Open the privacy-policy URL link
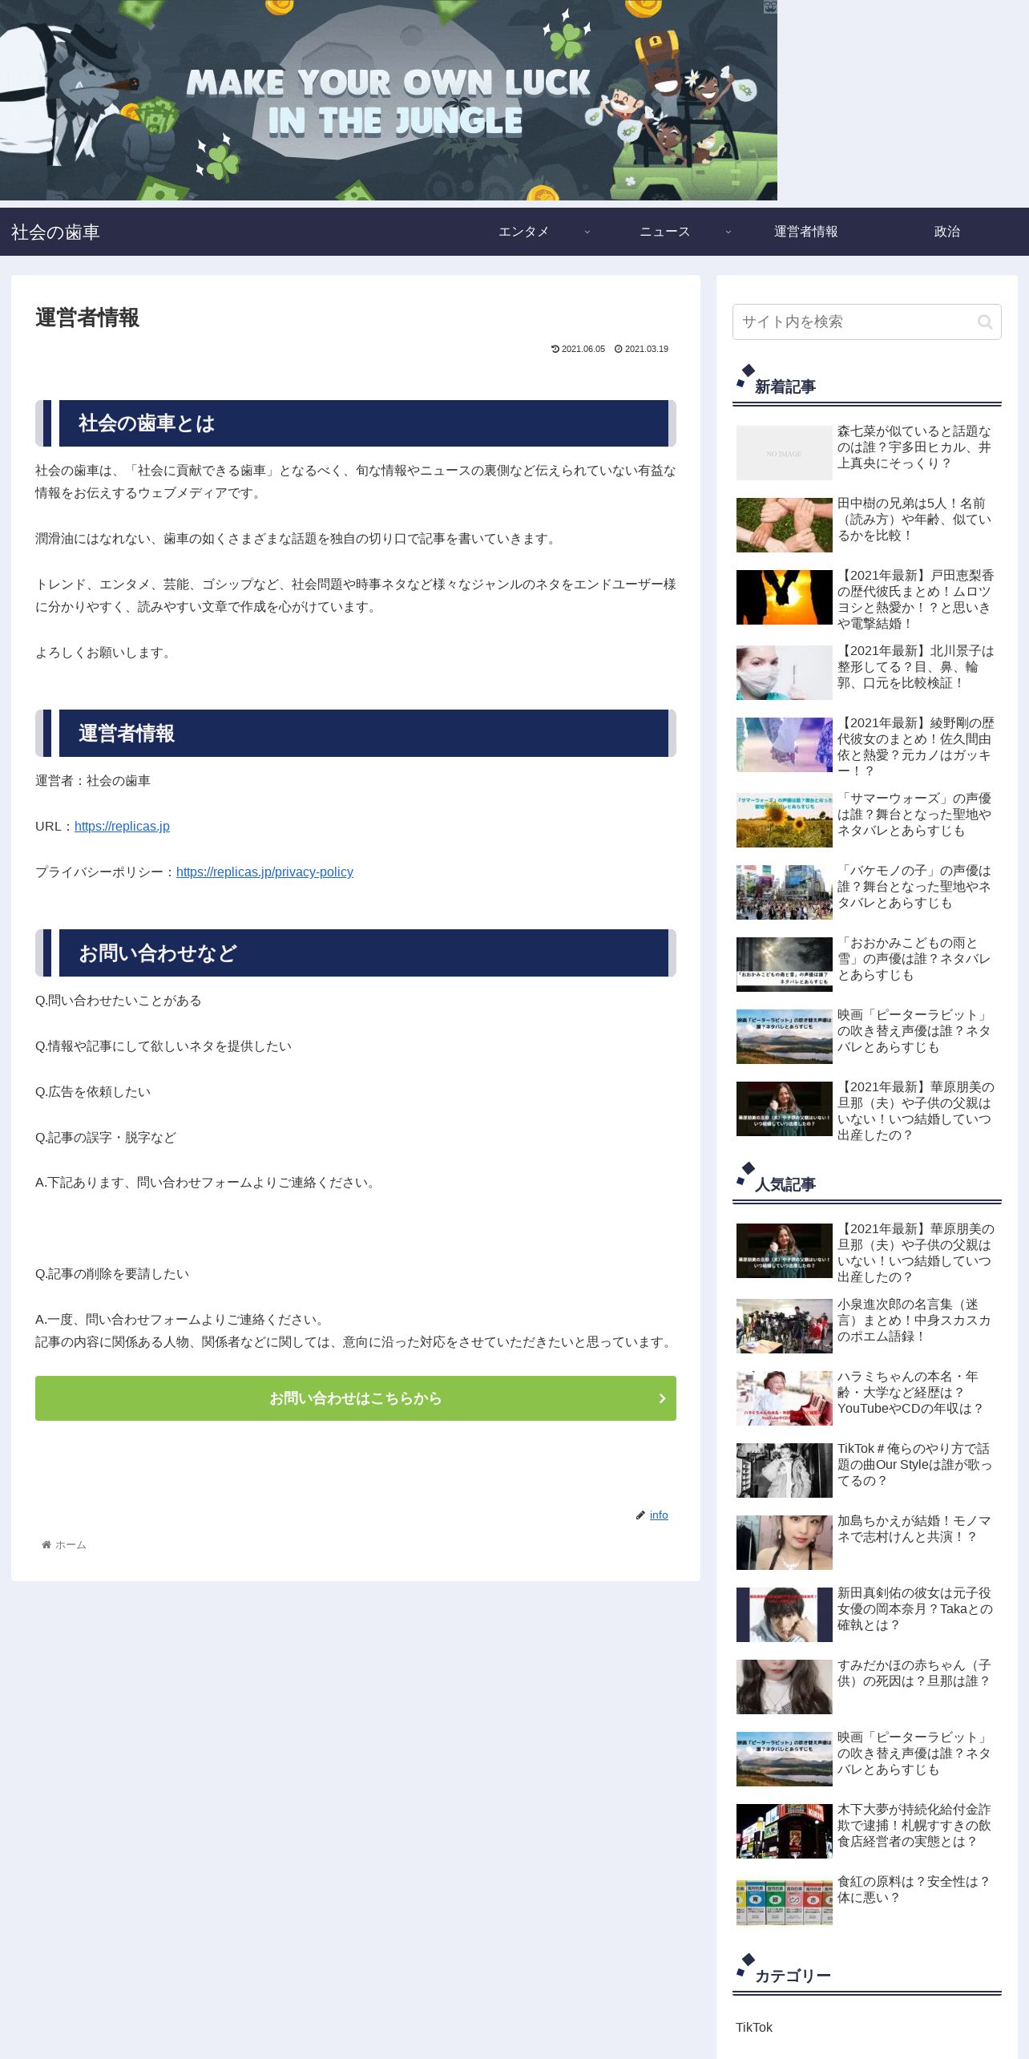 264,872
